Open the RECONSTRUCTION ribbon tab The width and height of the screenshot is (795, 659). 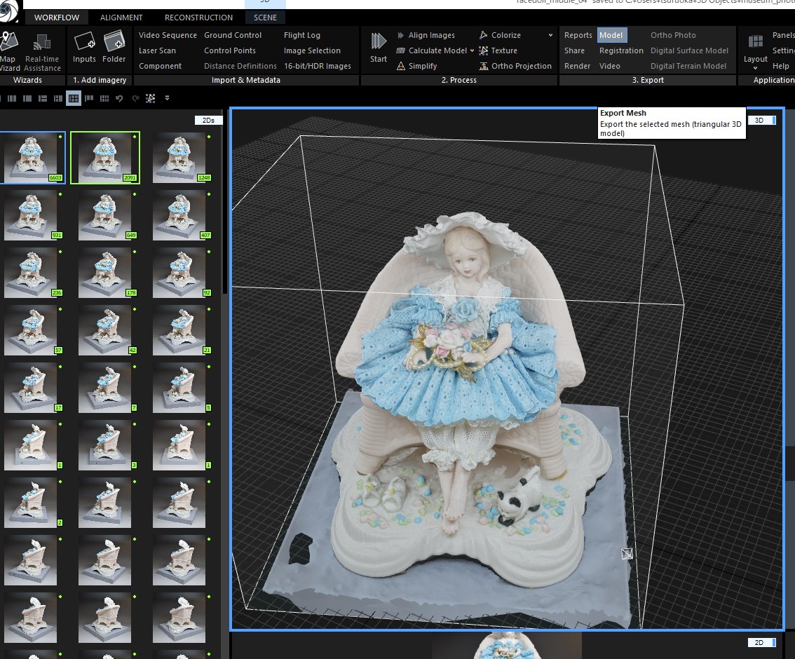point(198,18)
